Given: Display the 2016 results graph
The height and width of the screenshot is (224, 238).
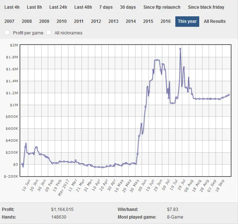Looking at the screenshot, I should click(166, 21).
